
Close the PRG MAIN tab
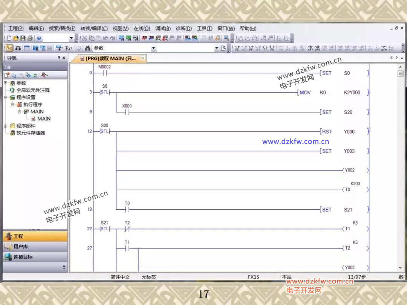[x=142, y=58]
